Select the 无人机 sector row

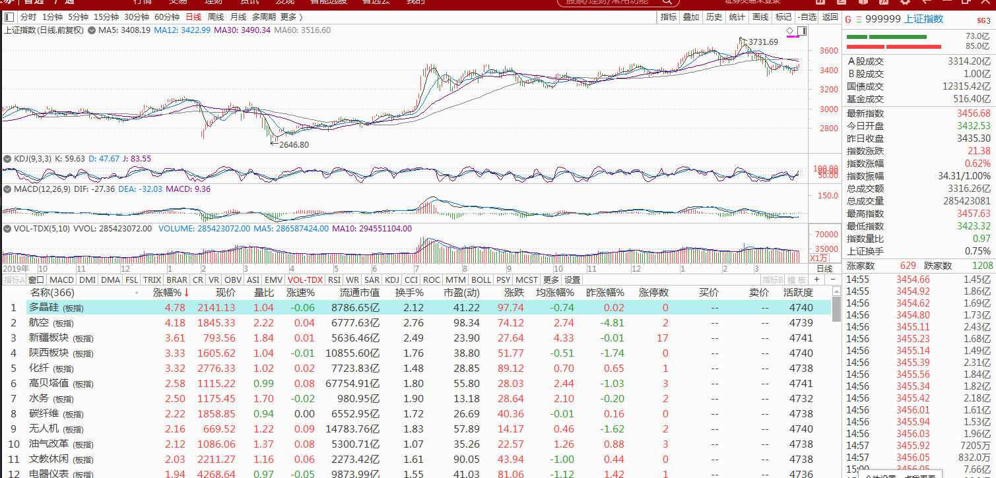pyautogui.click(x=416, y=429)
